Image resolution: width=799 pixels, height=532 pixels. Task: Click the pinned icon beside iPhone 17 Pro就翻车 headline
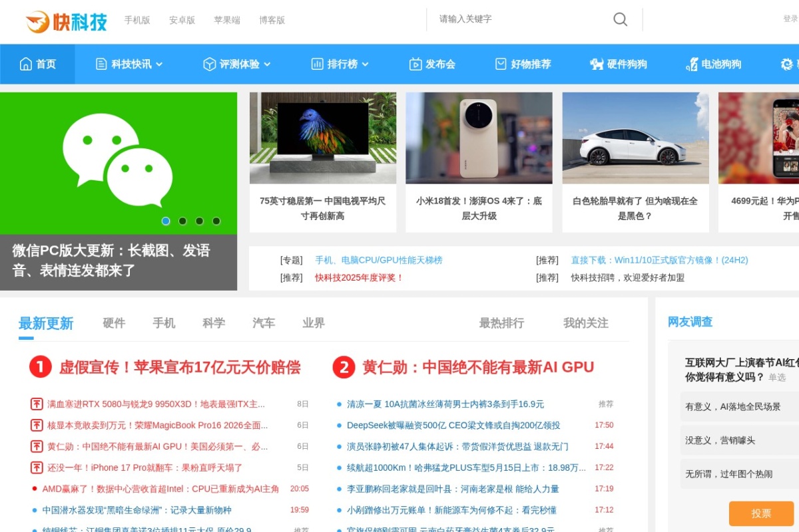tap(37, 467)
